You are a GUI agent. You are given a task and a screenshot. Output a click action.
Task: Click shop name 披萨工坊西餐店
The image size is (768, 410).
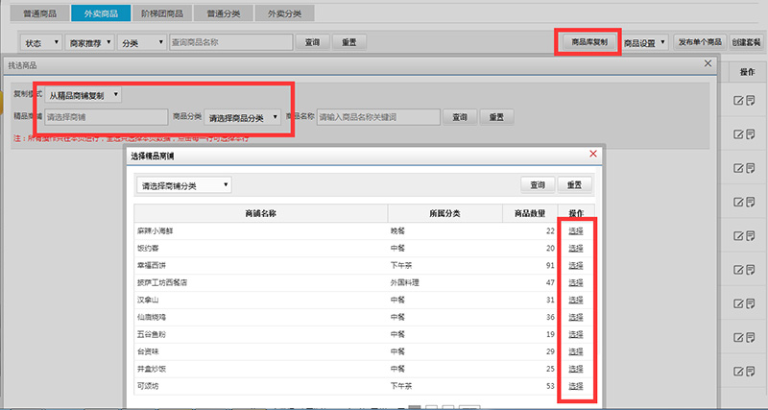(x=162, y=282)
